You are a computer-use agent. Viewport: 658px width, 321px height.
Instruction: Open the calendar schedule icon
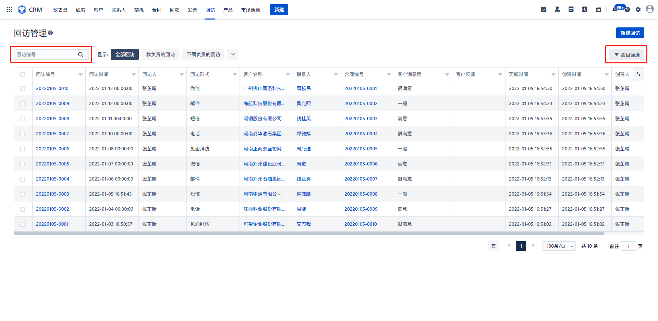click(x=598, y=10)
